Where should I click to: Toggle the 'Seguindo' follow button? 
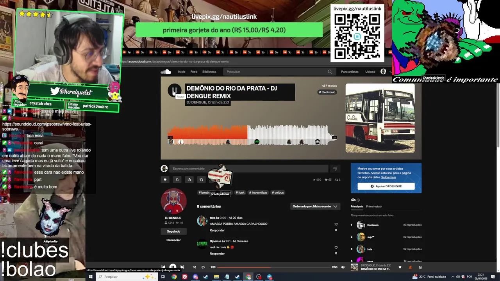pos(173,231)
